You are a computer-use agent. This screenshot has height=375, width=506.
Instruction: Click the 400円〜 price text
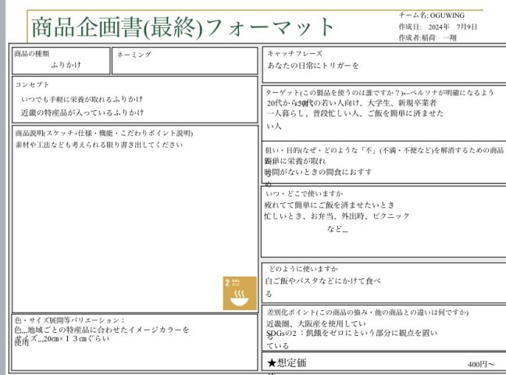click(481, 364)
